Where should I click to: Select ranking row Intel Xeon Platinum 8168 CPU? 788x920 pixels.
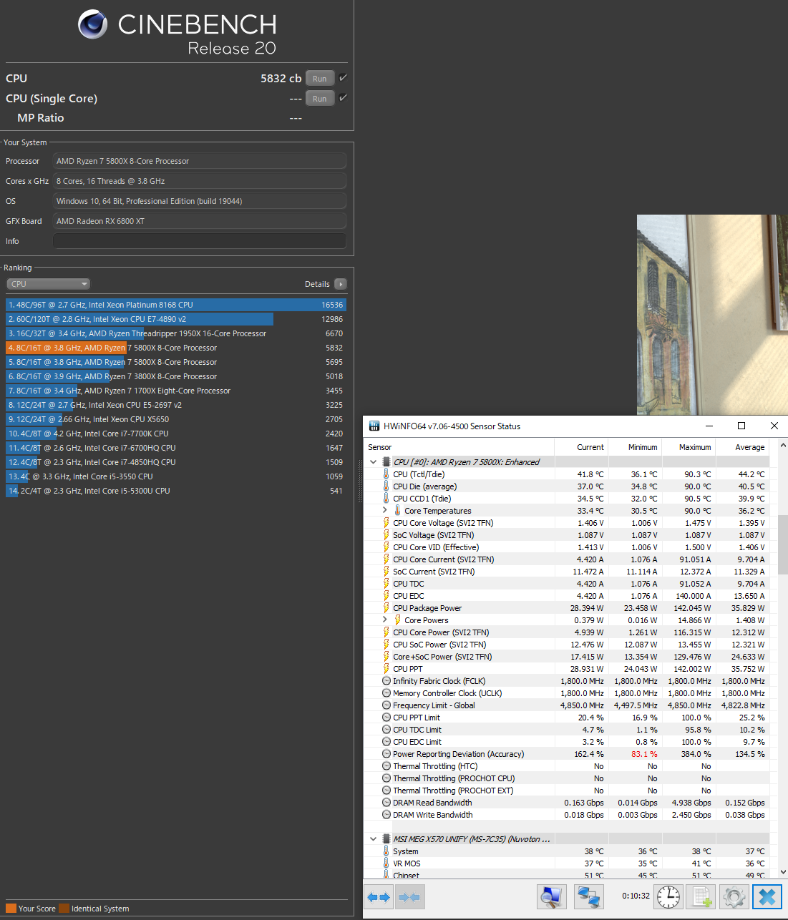(175, 305)
